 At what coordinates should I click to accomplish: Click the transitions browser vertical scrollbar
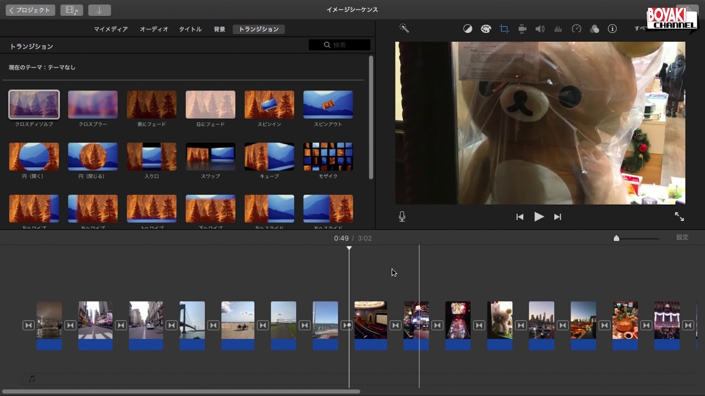(x=371, y=117)
